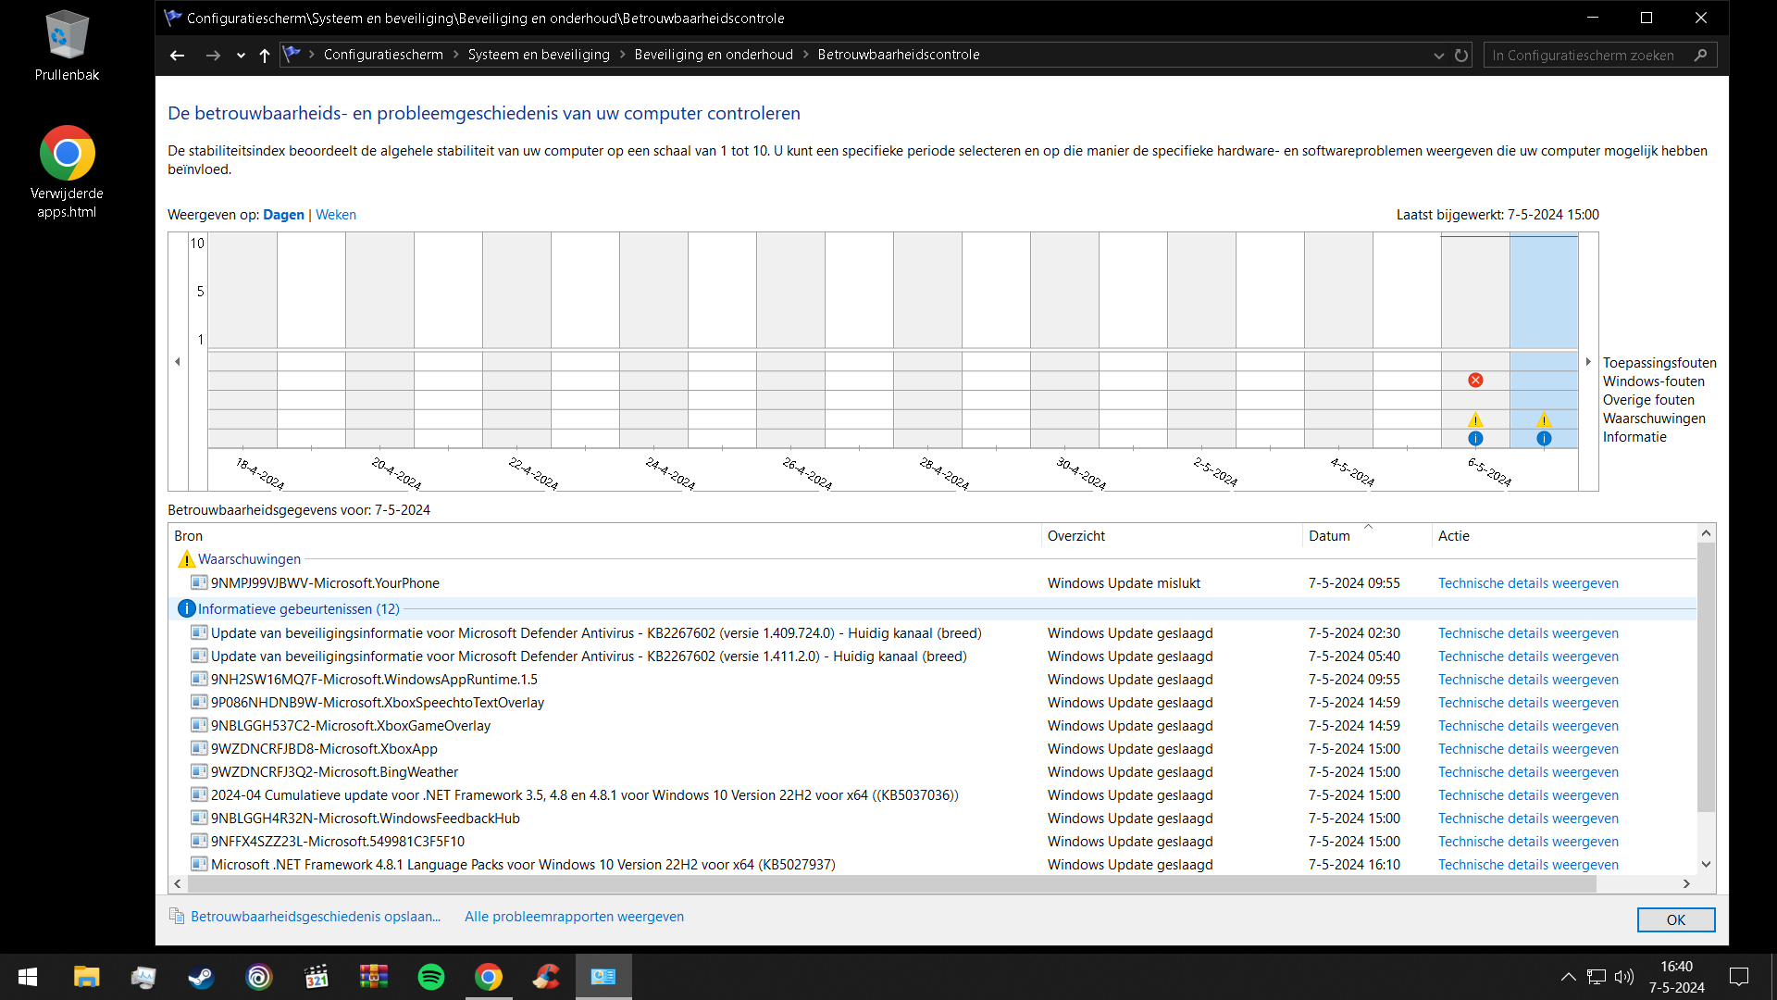Click the blue information icon on 6-5-2024
1777x1000 pixels.
pos(1475,439)
